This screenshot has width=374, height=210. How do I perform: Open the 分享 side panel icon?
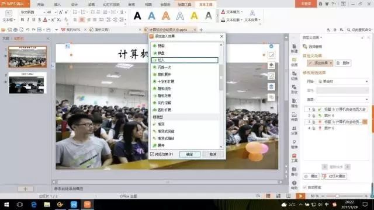click(x=294, y=131)
